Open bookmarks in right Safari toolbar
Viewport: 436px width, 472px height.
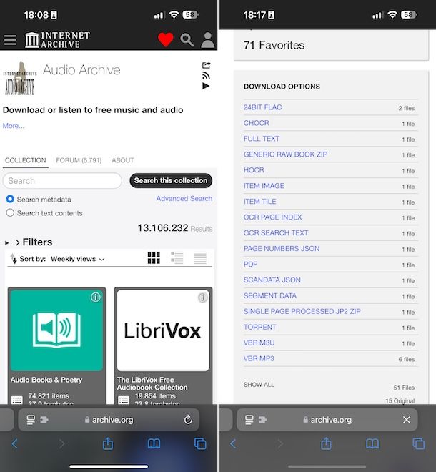(x=372, y=443)
